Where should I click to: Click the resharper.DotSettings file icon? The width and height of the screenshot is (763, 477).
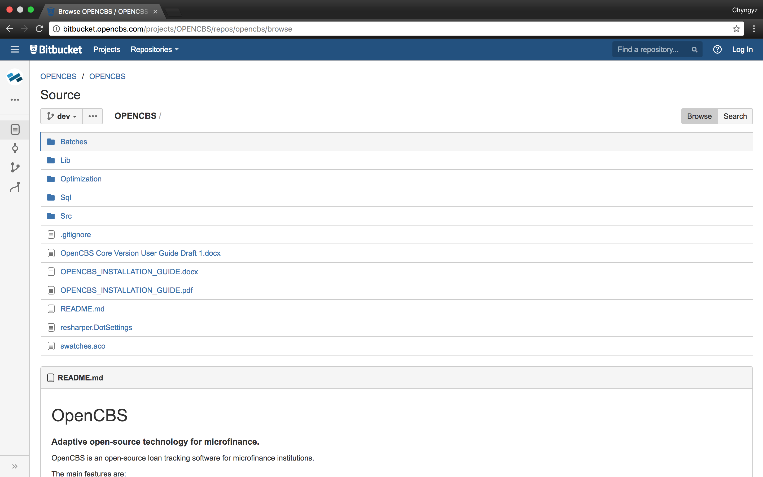point(51,327)
